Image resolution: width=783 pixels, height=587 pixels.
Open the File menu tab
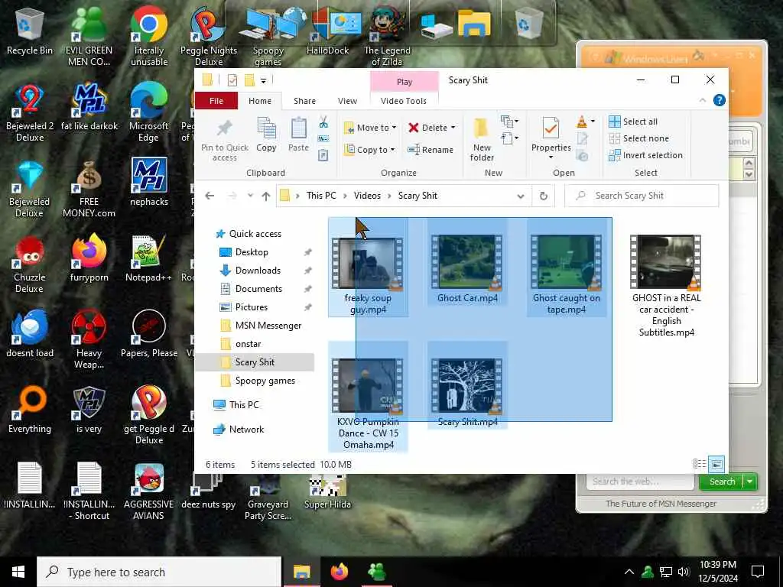pos(216,101)
